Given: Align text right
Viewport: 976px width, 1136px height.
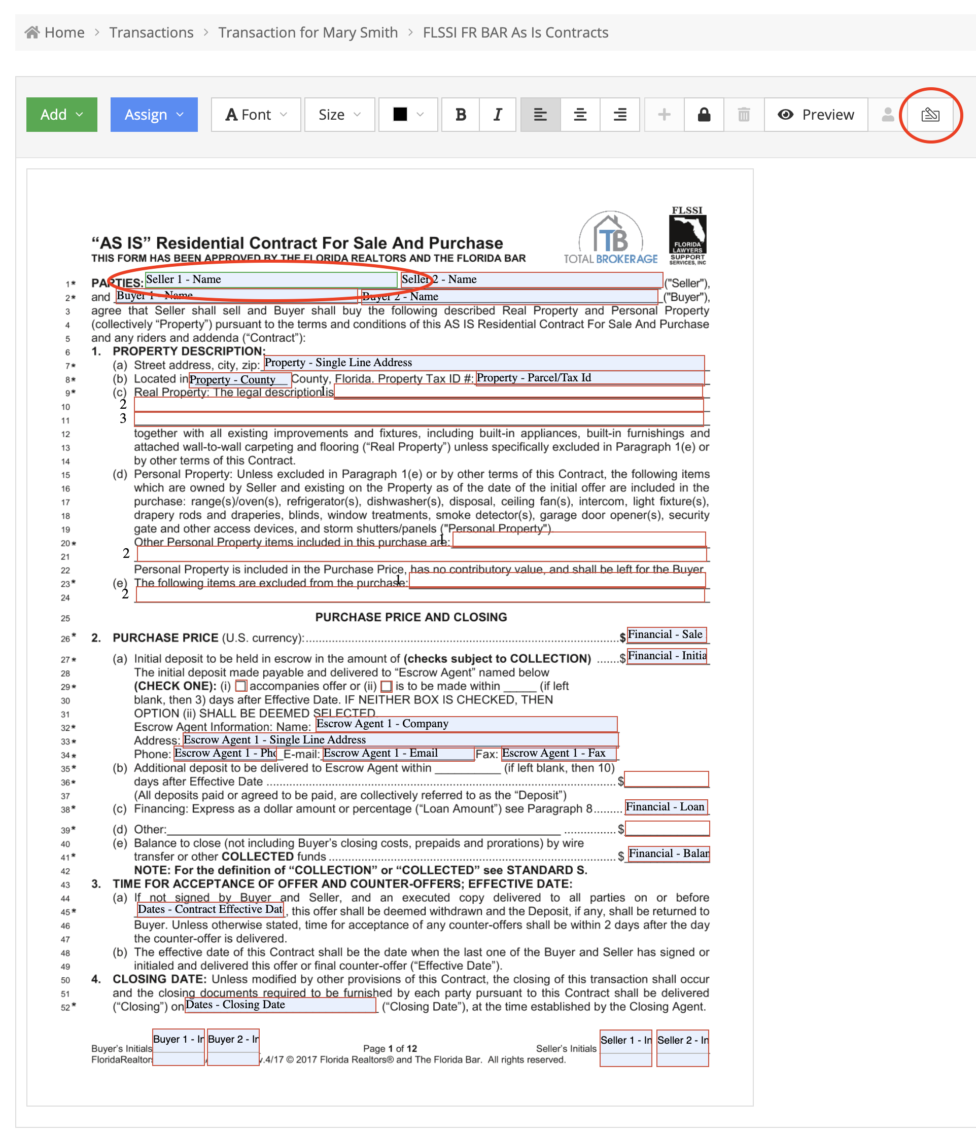Looking at the screenshot, I should 619,115.
